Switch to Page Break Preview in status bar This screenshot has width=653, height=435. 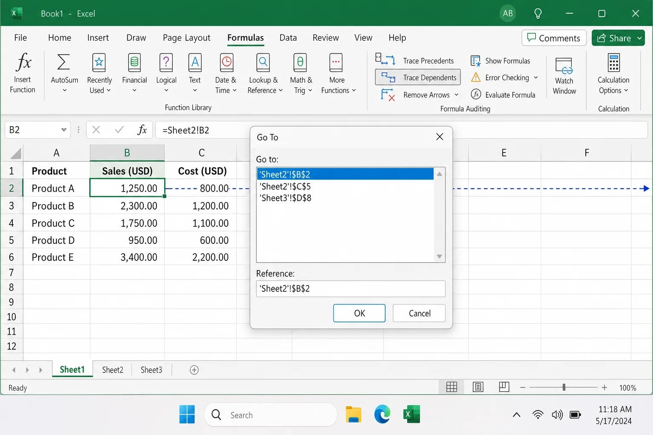click(504, 387)
